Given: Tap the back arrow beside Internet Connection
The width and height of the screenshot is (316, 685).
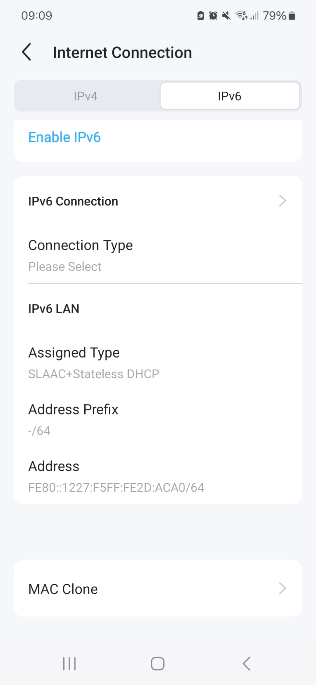Looking at the screenshot, I should coord(27,53).
